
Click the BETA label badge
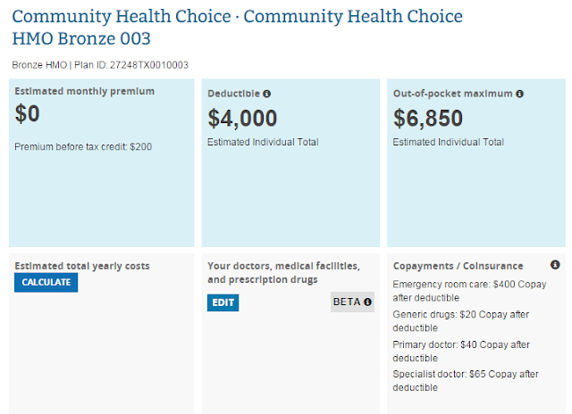click(347, 302)
